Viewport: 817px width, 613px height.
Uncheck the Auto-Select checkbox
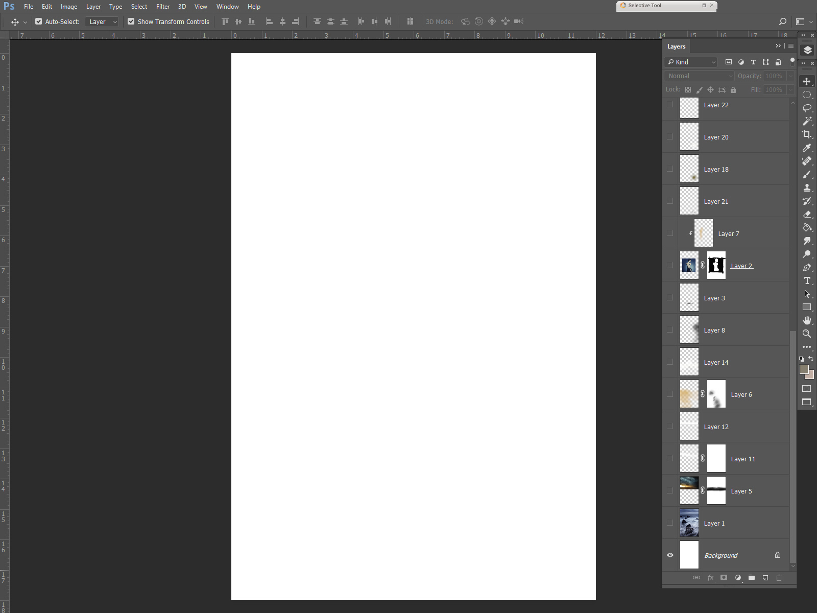(39, 21)
